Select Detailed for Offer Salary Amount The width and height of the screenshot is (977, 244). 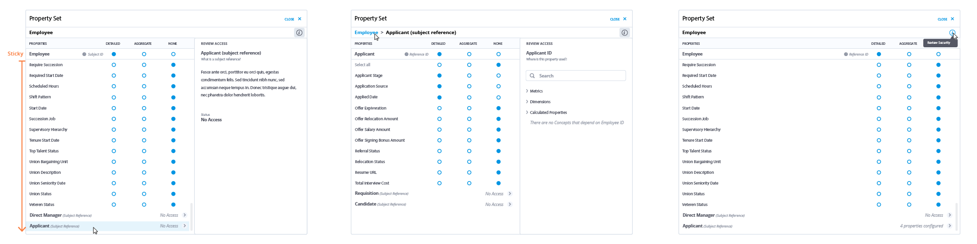439,130
